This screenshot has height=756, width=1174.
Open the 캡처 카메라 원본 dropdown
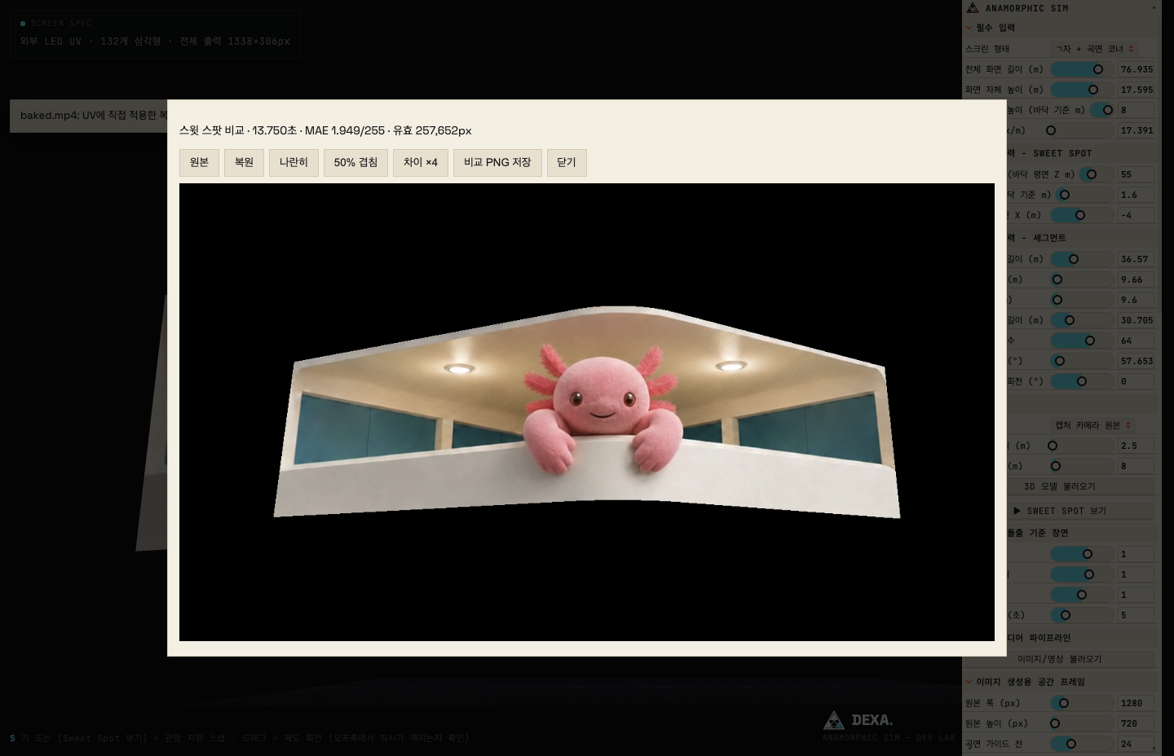pos(1093,425)
